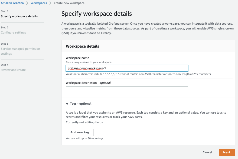The height and width of the screenshot is (159, 238).
Task: Click the Currently not editing fields text
Action: (x=84, y=122)
